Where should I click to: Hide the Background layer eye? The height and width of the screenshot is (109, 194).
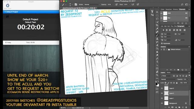162,103
